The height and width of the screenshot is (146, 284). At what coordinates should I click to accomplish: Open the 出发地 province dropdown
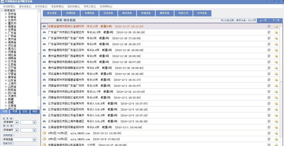coord(17,122)
